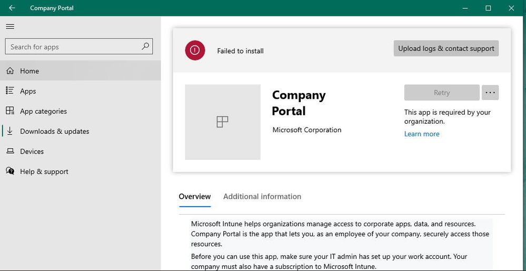Follow the Learn more link
This screenshot has height=271, width=526.
point(422,134)
